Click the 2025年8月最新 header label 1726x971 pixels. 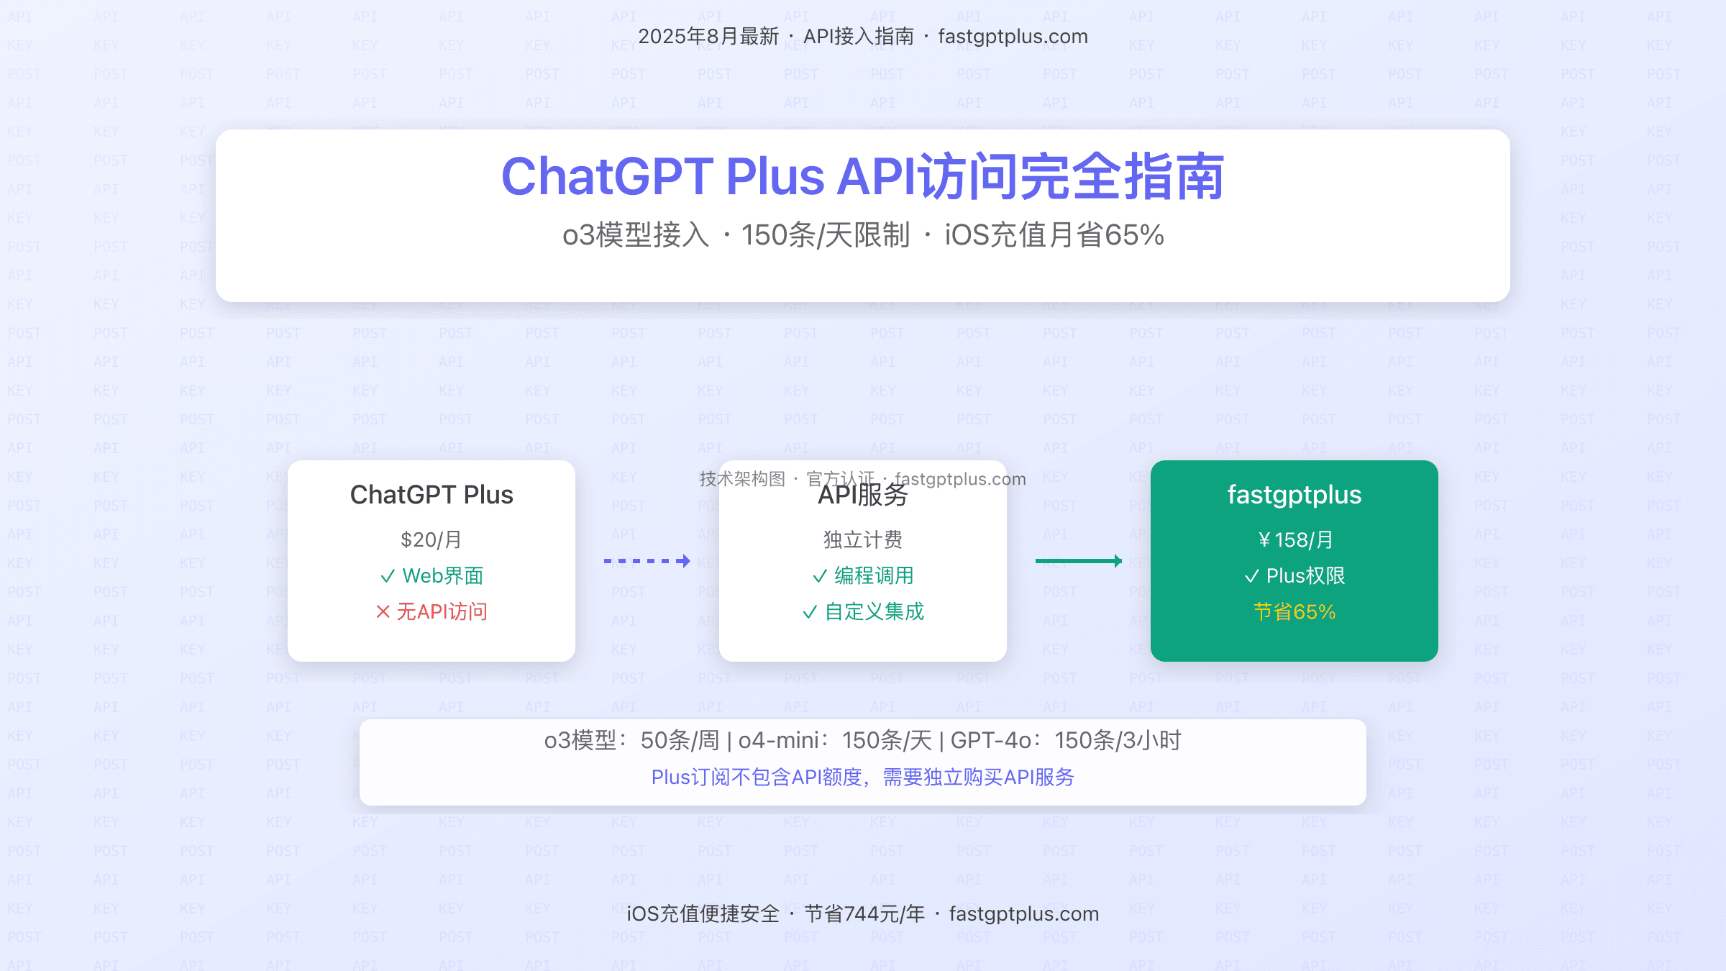click(x=708, y=36)
